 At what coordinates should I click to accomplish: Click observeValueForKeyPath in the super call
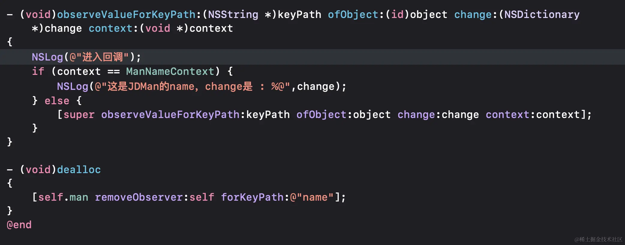click(170, 114)
